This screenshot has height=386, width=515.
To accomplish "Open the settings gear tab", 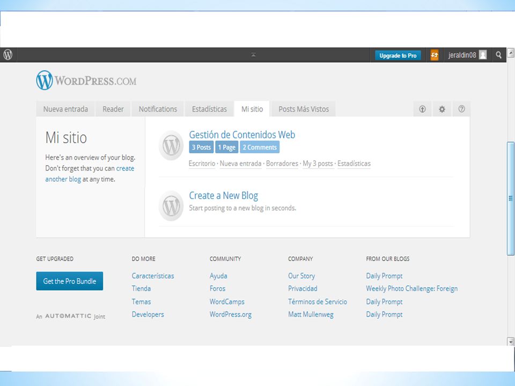I will (442, 109).
